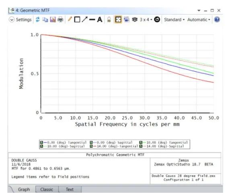Click the round reset arrow icon
Viewport: 236px width, 196px height.
157,20
